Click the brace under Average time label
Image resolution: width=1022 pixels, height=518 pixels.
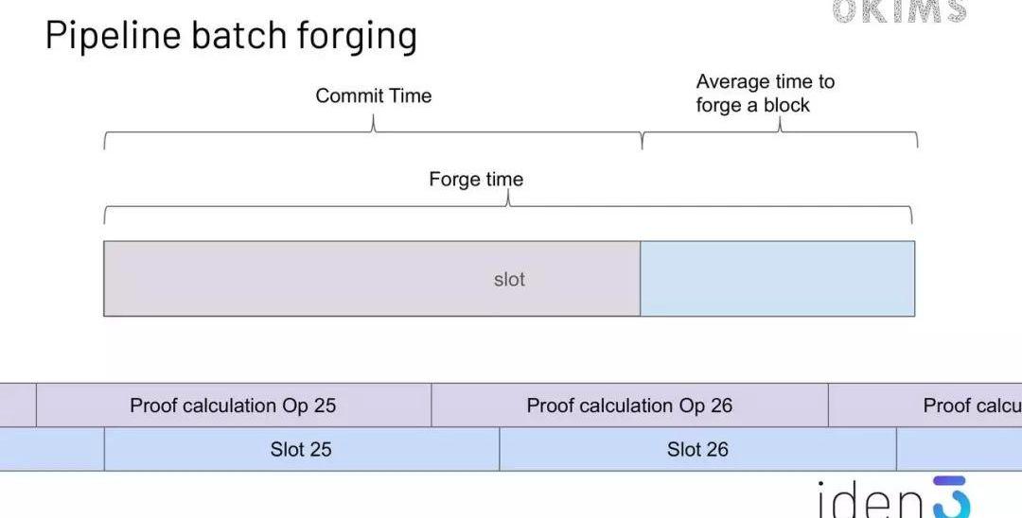(779, 133)
